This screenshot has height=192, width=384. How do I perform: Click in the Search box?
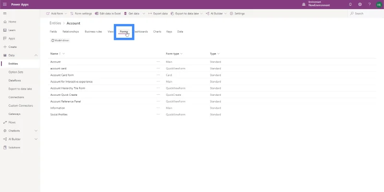[365, 14]
